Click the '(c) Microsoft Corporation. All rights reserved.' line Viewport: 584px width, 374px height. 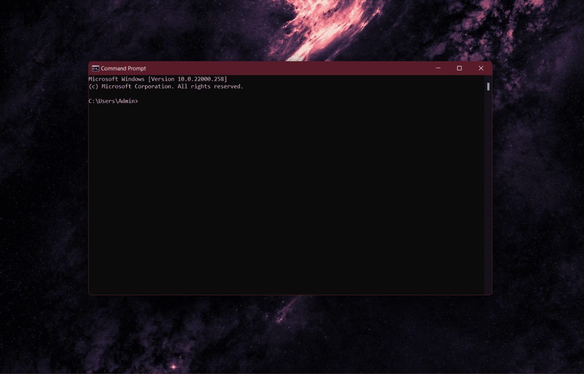[166, 87]
